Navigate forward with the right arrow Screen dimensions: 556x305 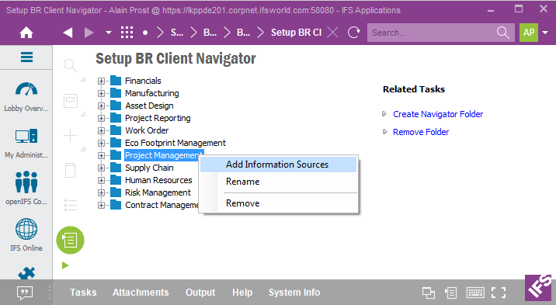point(89,33)
